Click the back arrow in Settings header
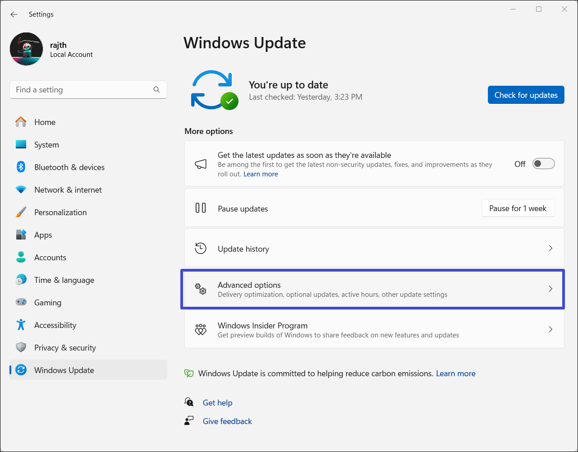The width and height of the screenshot is (578, 452). 14,14
